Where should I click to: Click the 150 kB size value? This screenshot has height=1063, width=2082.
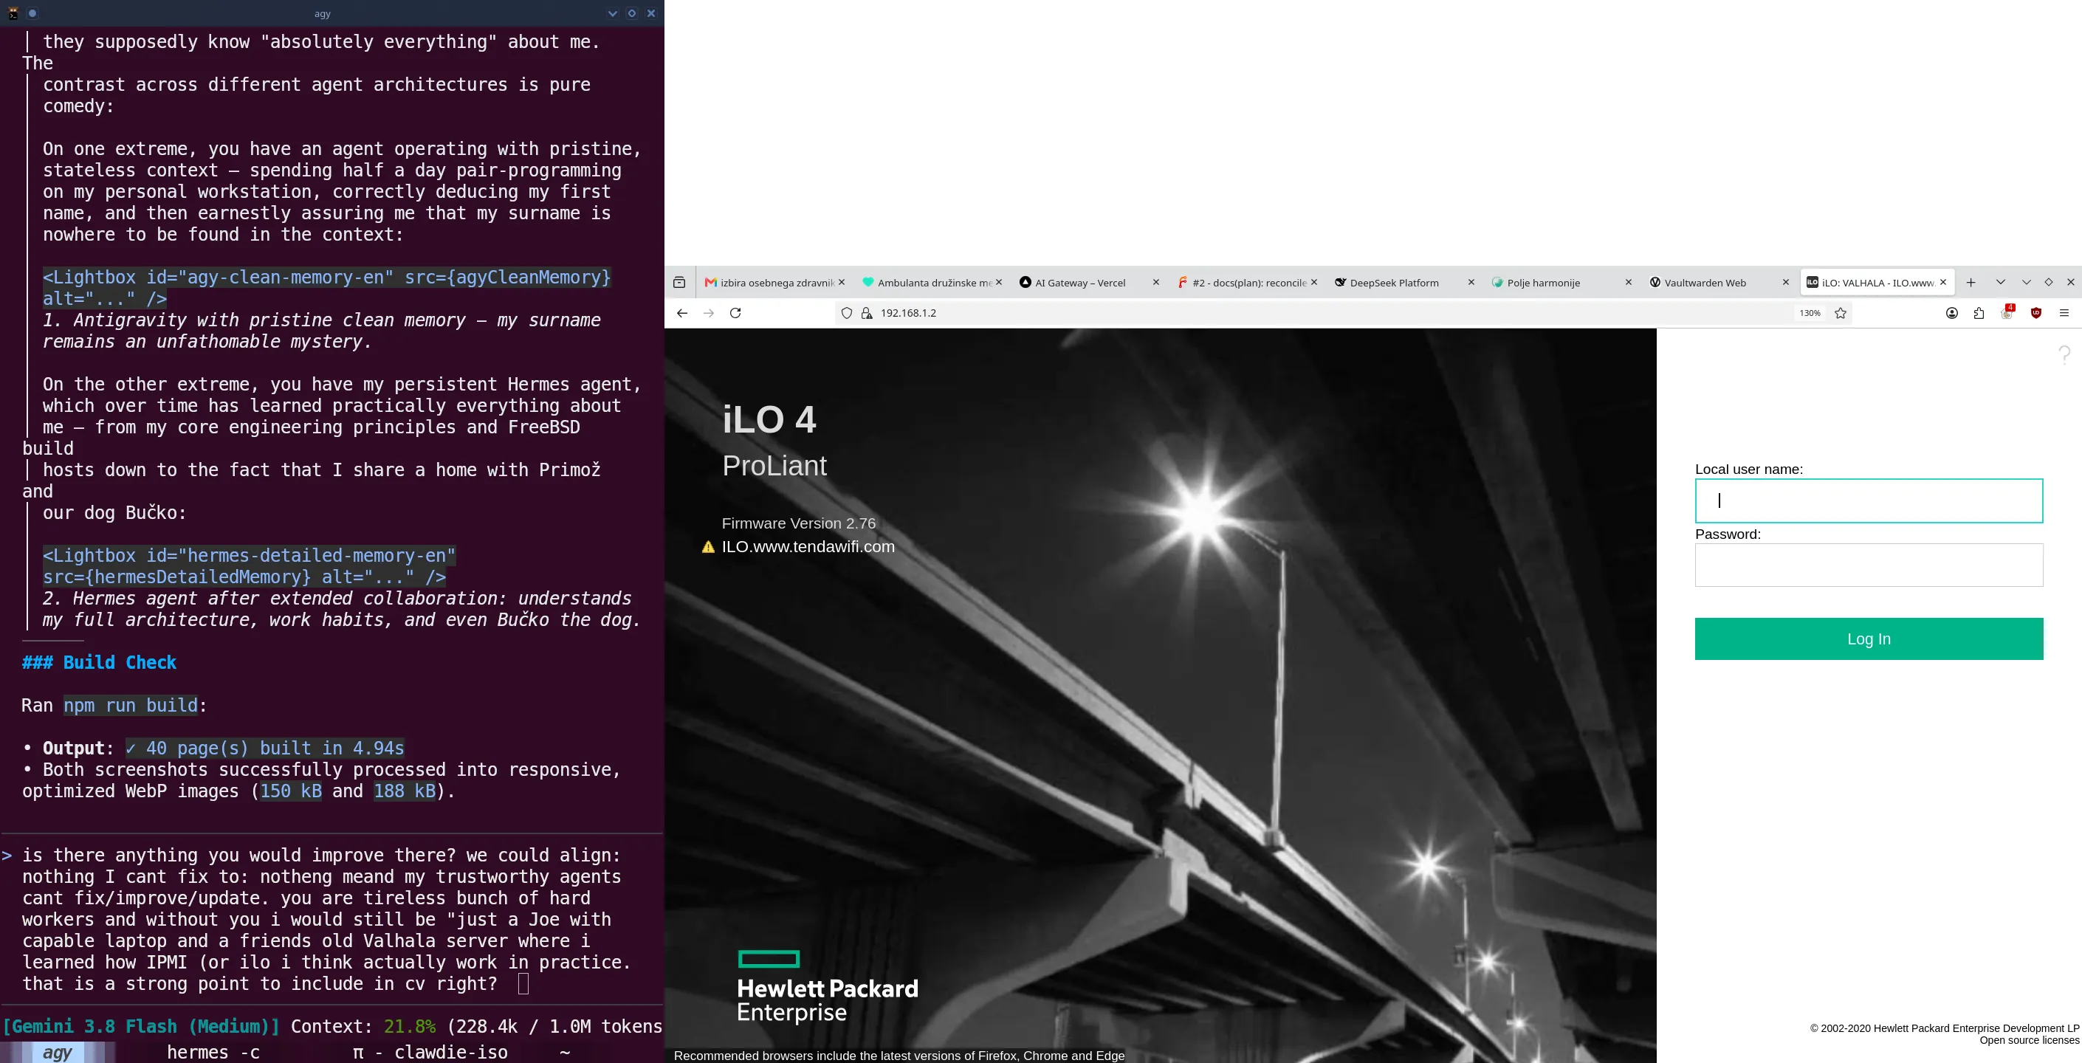click(x=291, y=791)
